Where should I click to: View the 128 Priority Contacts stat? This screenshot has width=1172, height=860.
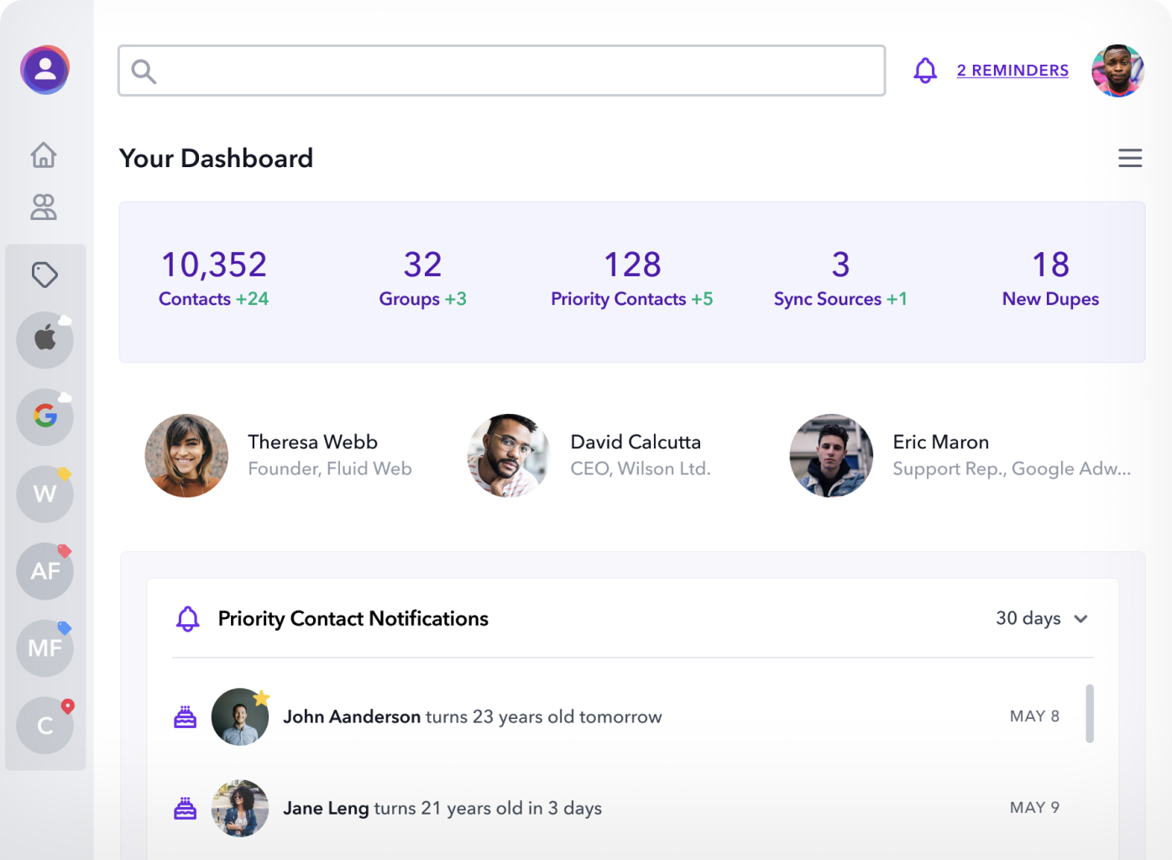click(x=631, y=279)
